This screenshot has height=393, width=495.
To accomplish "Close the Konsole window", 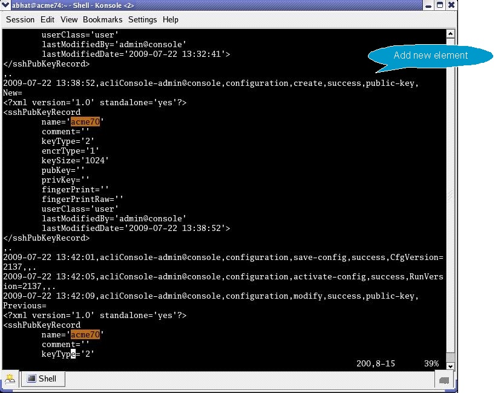I will tap(451, 5).
